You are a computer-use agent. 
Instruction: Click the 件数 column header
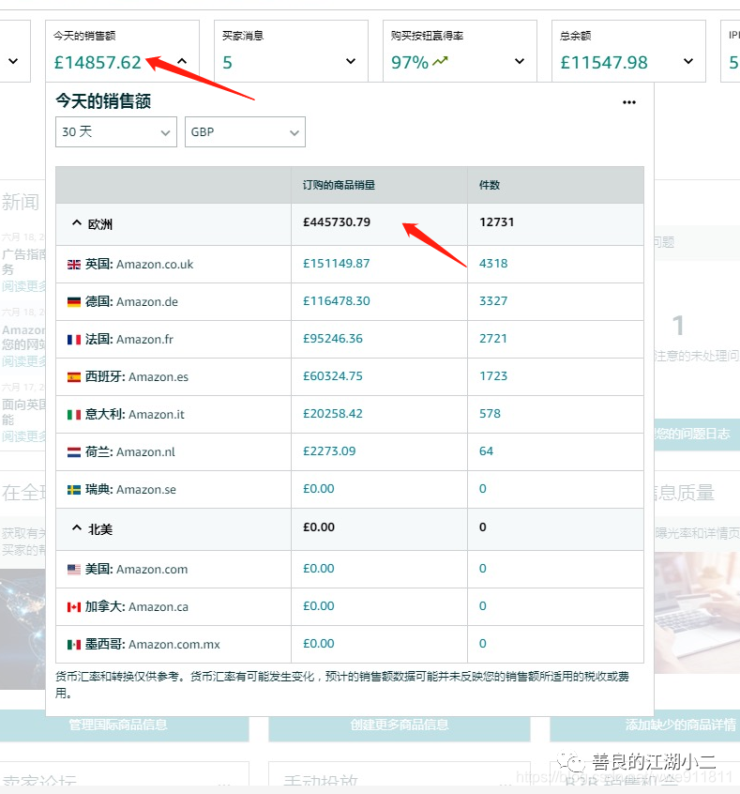(x=490, y=185)
